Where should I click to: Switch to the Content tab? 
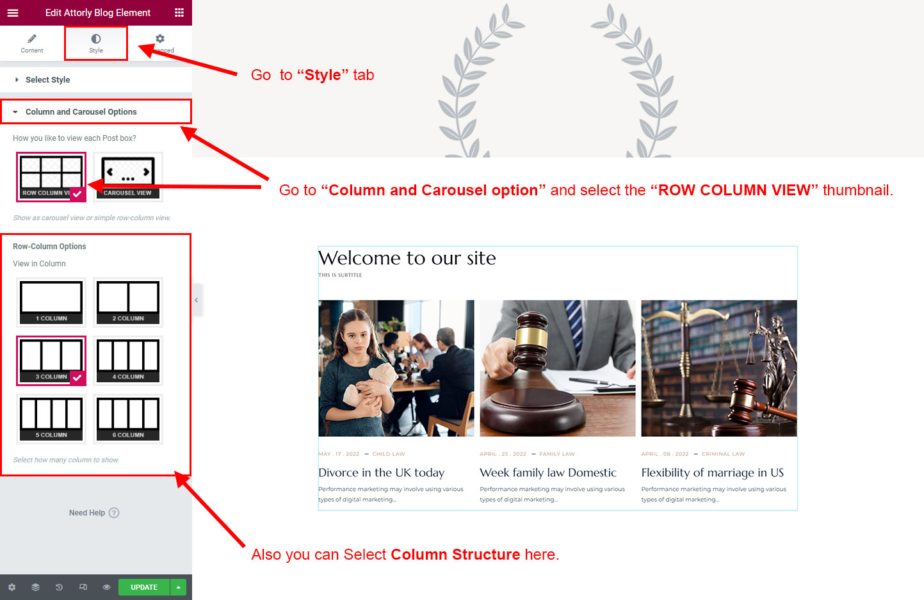[32, 44]
